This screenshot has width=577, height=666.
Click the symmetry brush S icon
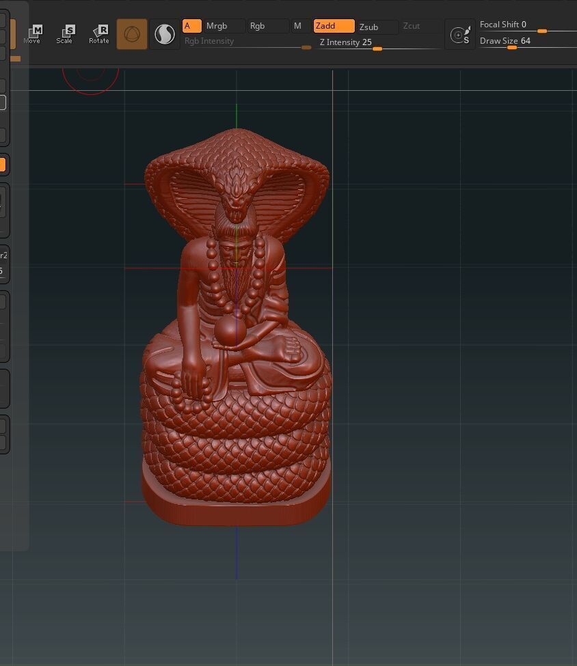[460, 34]
